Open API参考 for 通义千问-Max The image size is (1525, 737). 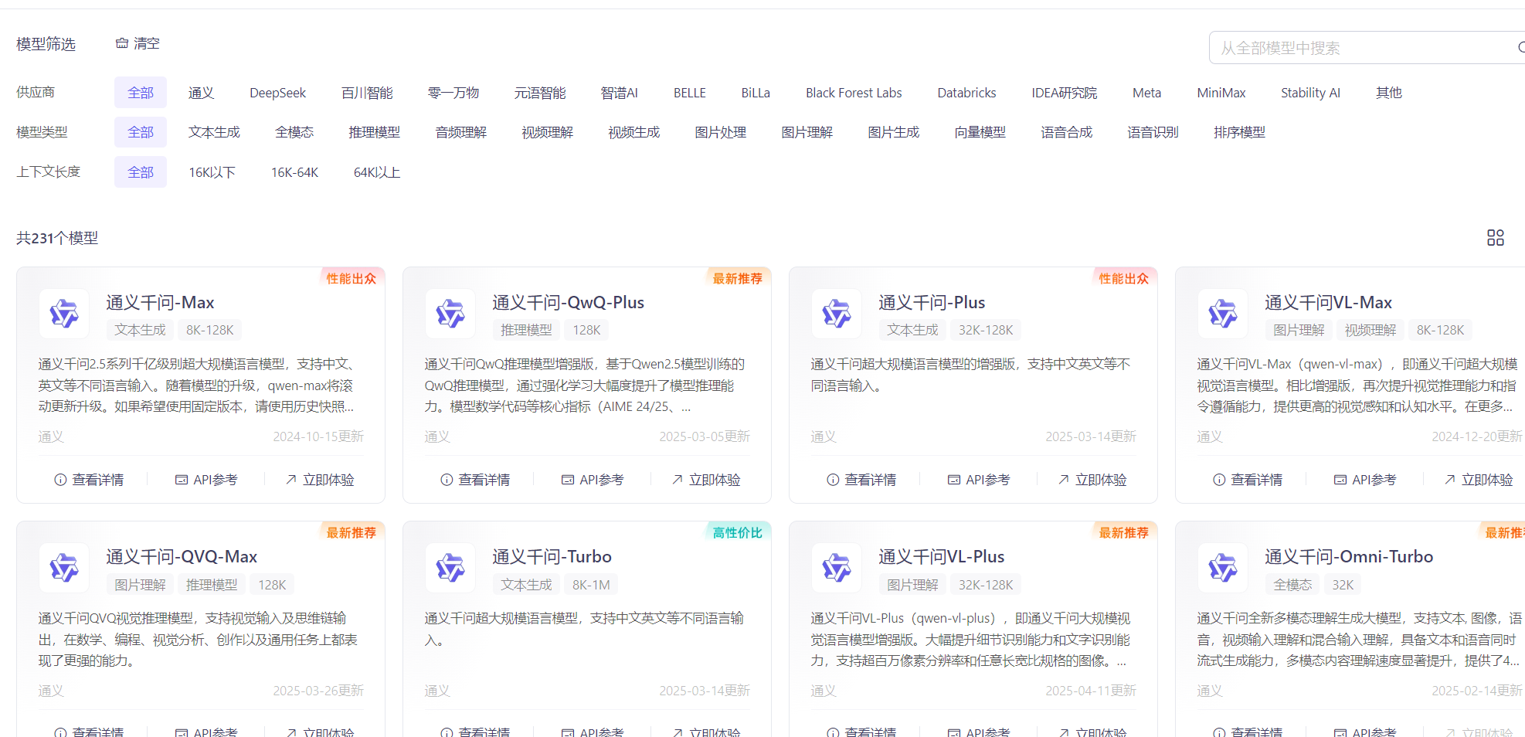[x=206, y=480]
